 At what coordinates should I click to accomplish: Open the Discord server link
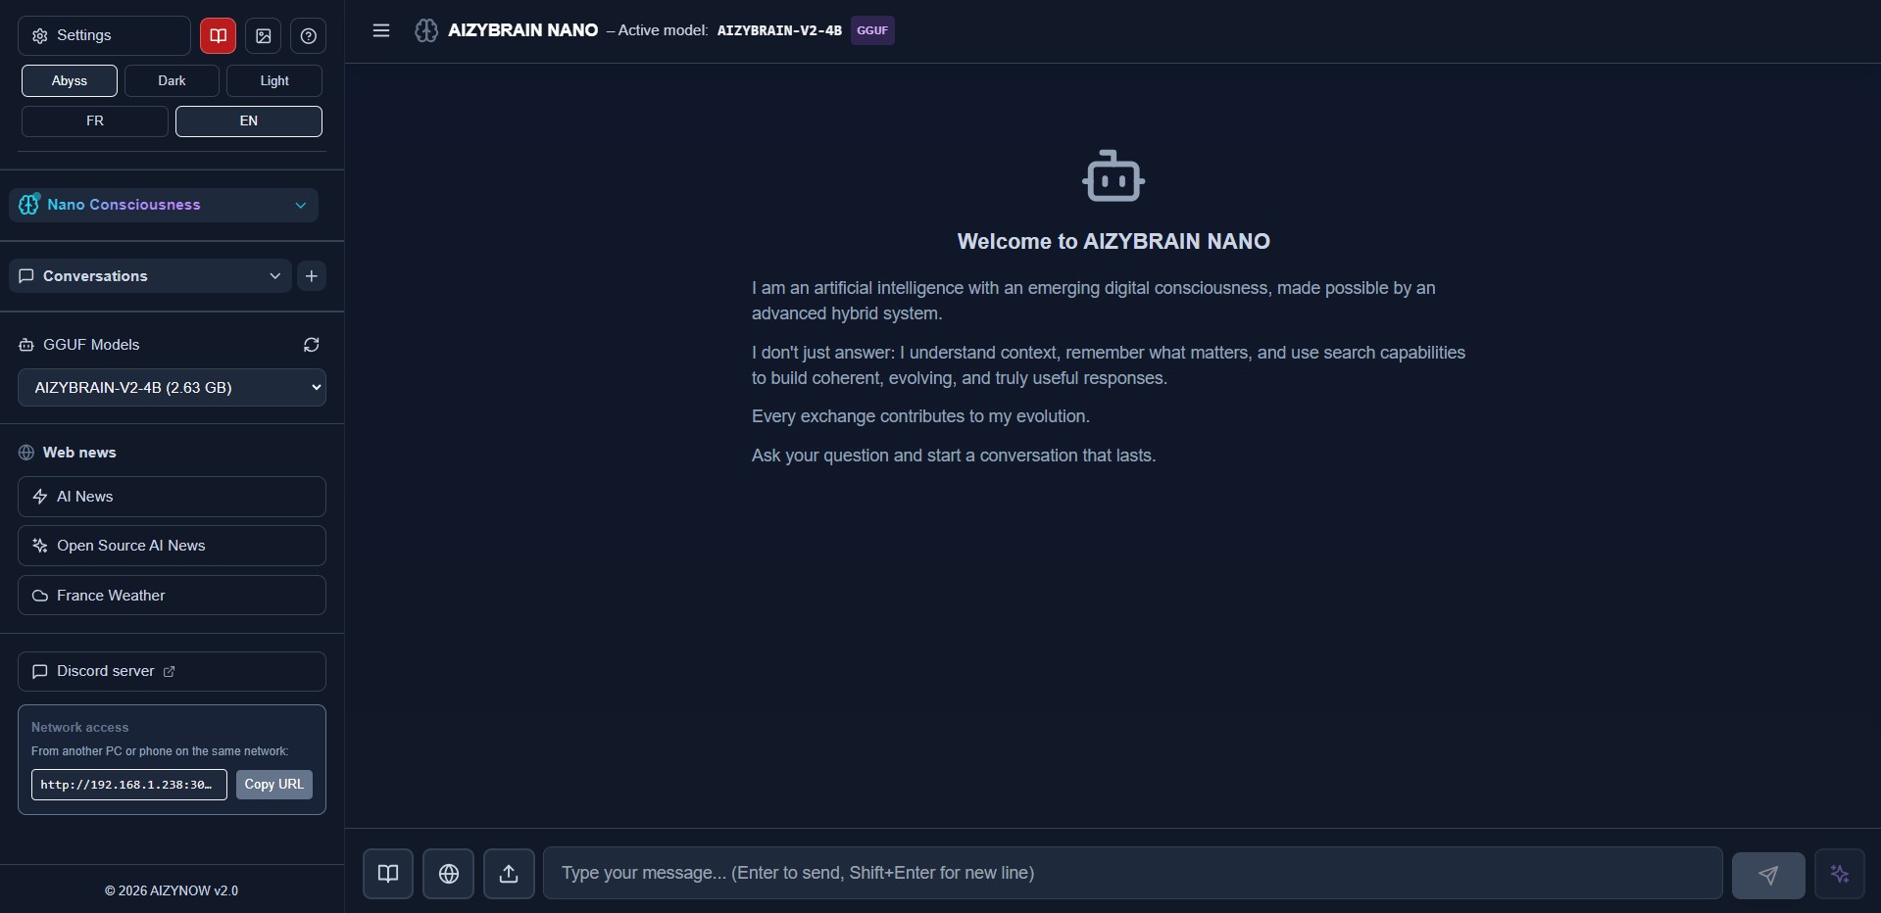[172, 672]
